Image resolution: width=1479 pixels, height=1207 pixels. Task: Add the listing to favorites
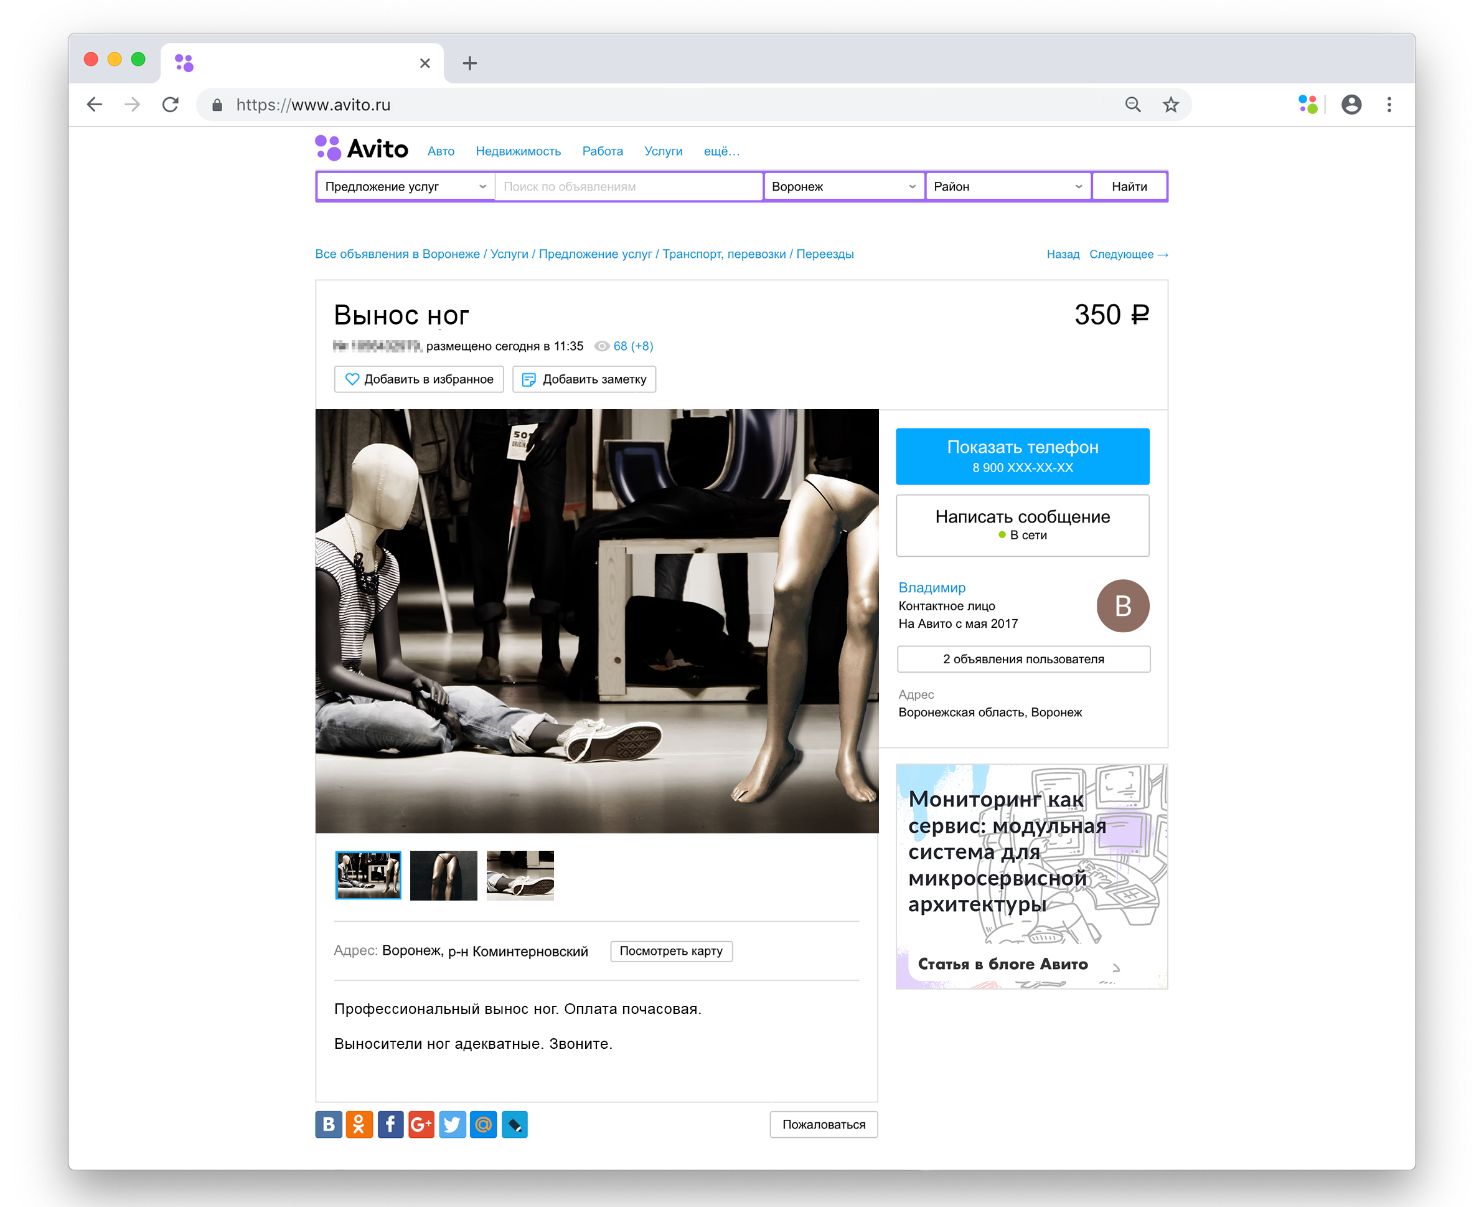pyautogui.click(x=419, y=380)
